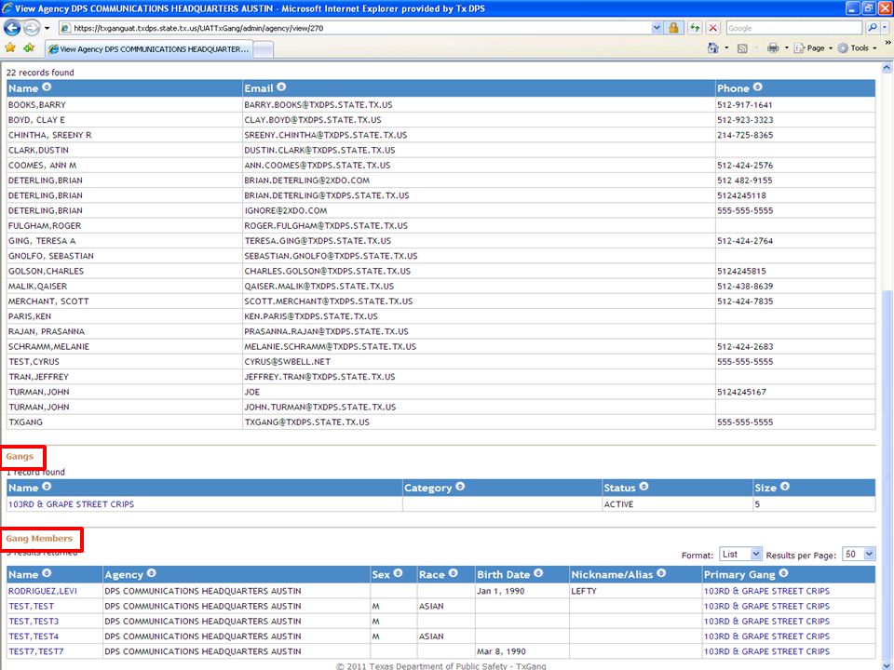
Task: Open the RODRIGUEZ,LEVI member link
Action: 43,591
